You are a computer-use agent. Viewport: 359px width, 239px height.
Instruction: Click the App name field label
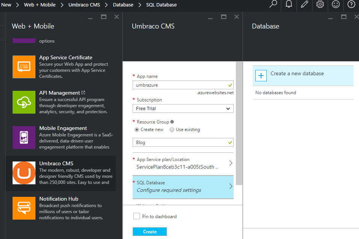147,76
